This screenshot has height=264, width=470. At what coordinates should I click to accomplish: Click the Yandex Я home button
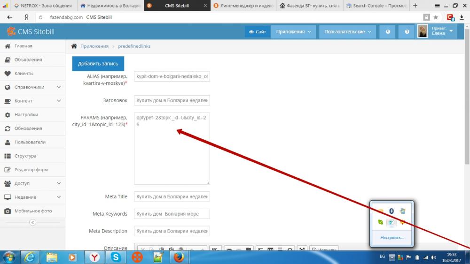26,17
